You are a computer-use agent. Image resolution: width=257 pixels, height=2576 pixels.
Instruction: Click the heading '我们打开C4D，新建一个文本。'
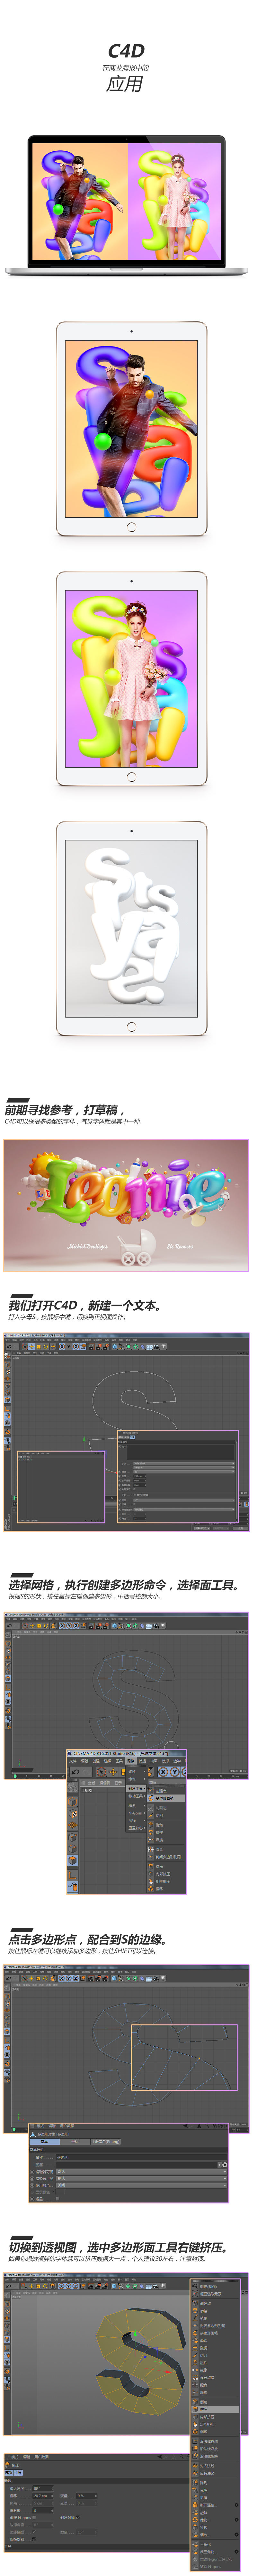pos(85,1305)
